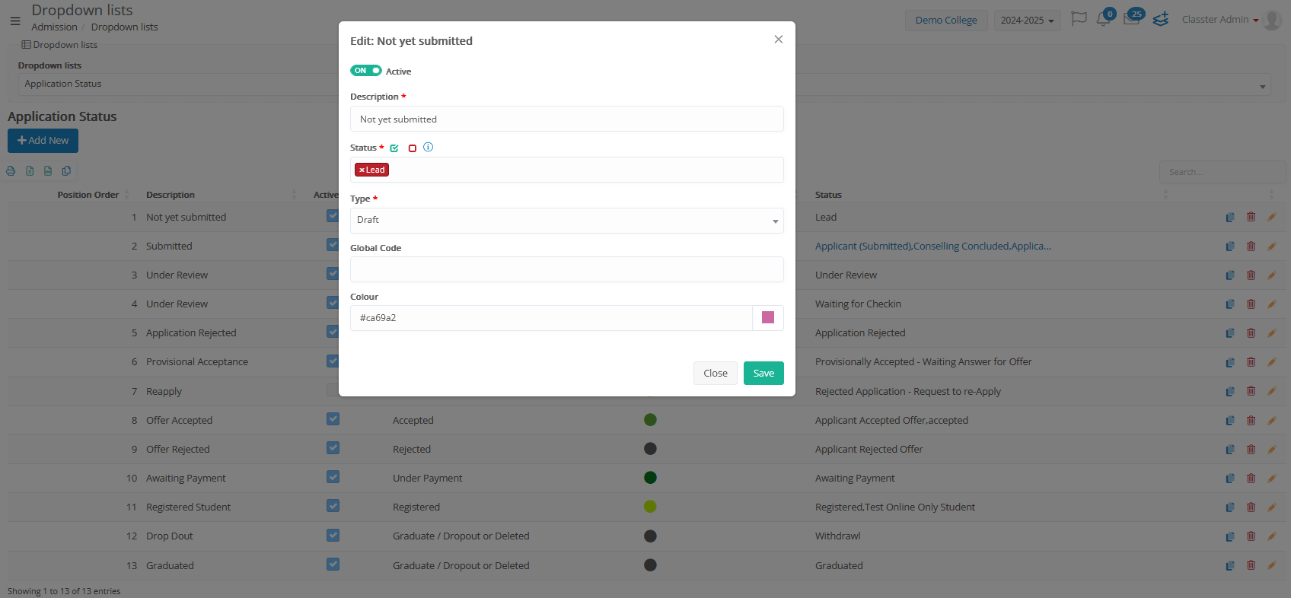Expand the 2024-2025 academic year dropdown
1291x598 pixels.
pyautogui.click(x=1027, y=21)
